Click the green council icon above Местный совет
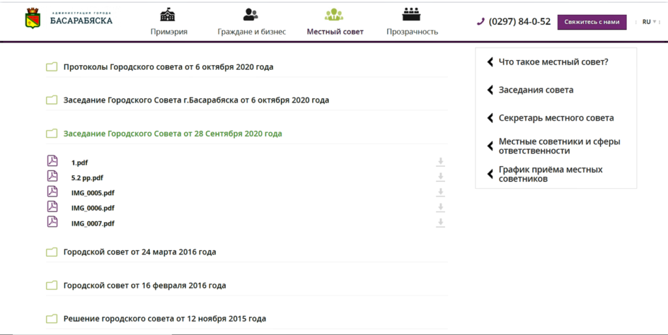The height and width of the screenshot is (335, 668). click(x=334, y=14)
